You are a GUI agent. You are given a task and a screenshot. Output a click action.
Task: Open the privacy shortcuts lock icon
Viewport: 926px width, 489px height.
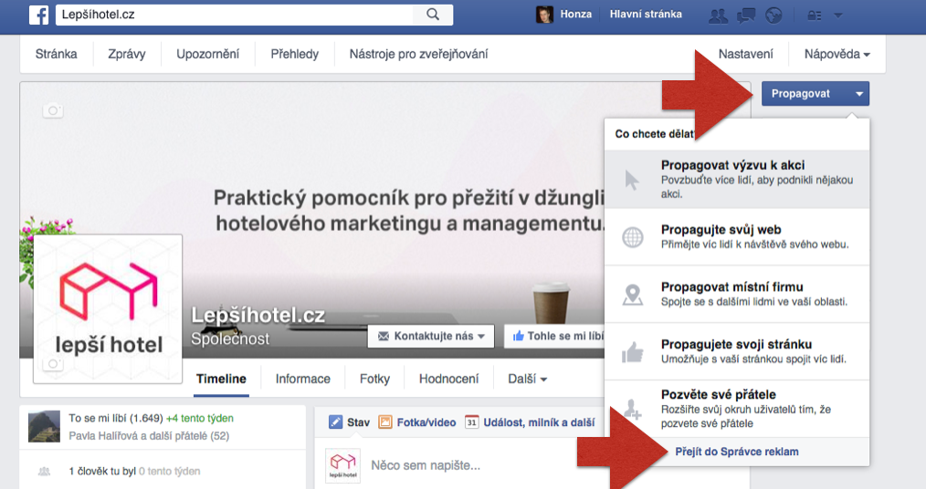click(x=815, y=16)
